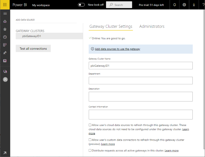Click My workspace in header
This screenshot has height=157, width=205.
pyautogui.click(x=41, y=5)
